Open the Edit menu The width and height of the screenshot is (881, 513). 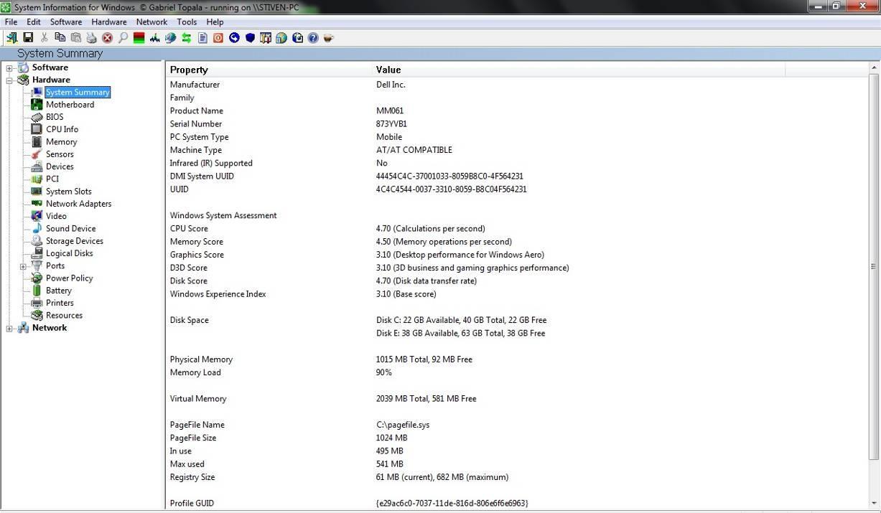pyautogui.click(x=34, y=22)
